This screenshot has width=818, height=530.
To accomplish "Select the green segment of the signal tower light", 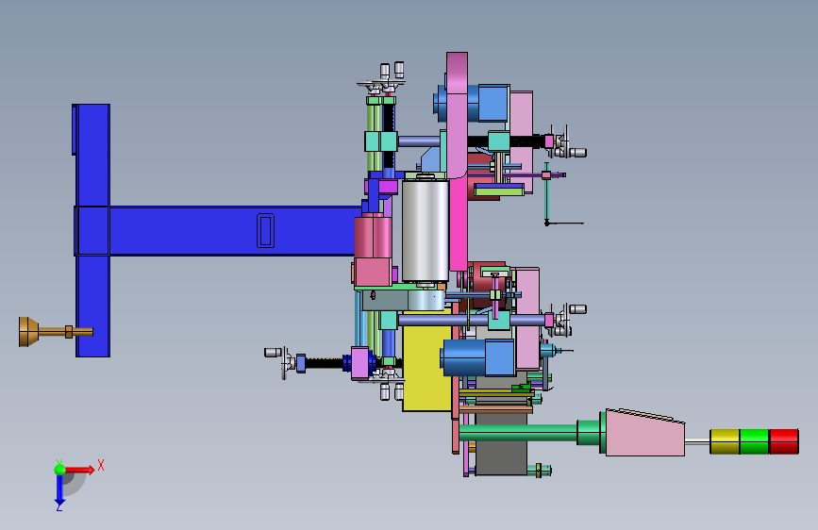I will (x=755, y=441).
